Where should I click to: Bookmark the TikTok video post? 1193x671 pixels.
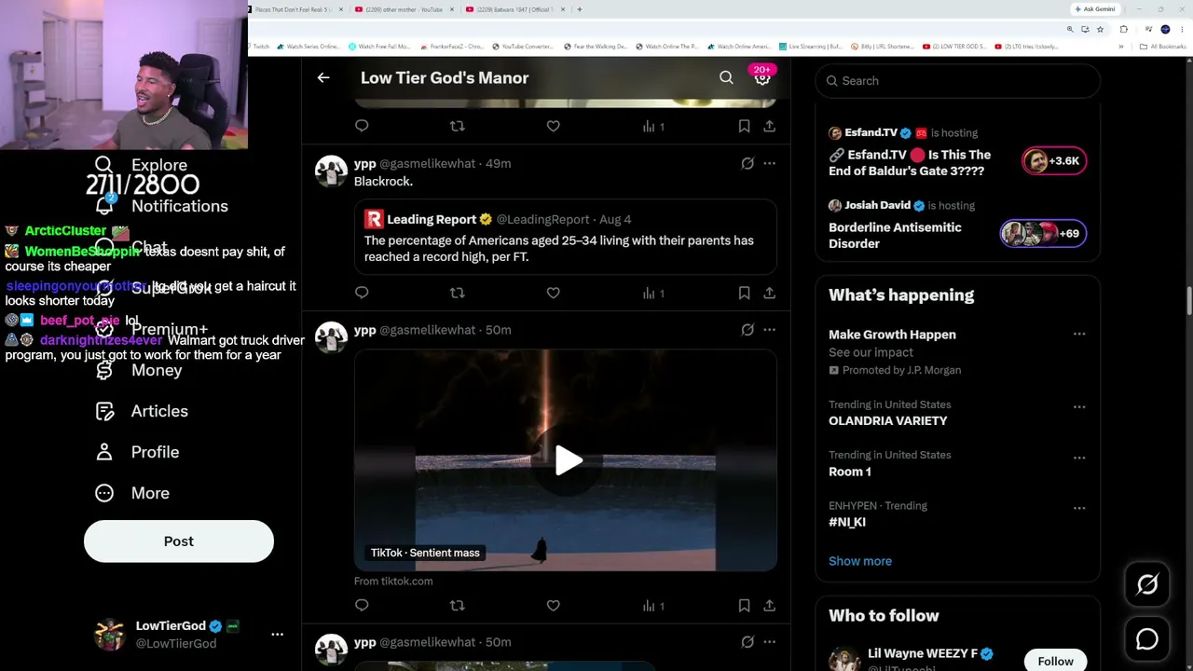744,606
